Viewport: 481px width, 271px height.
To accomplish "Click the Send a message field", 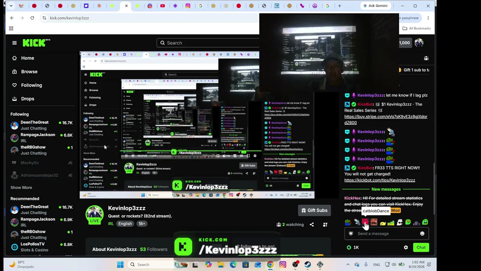I will [387, 234].
